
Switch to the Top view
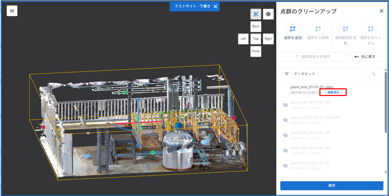pos(255,39)
